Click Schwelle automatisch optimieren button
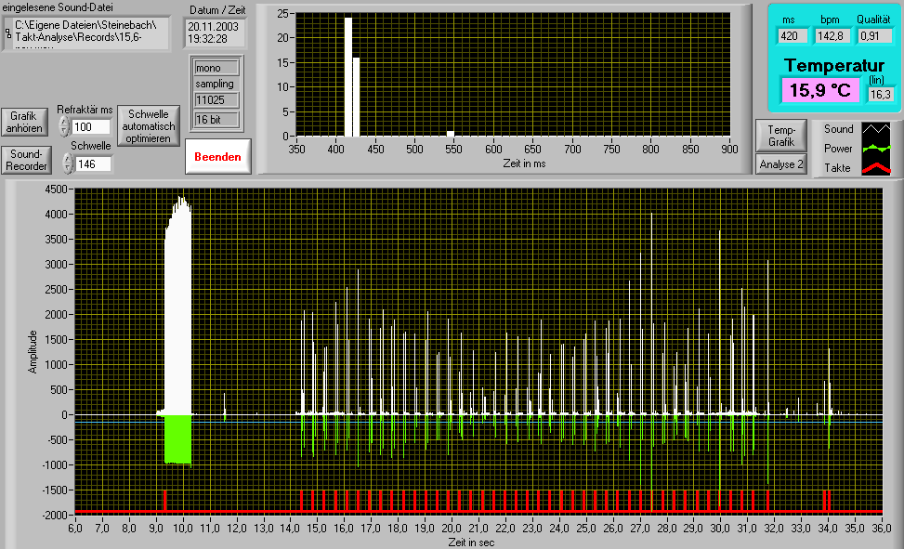904x549 pixels. tap(148, 126)
